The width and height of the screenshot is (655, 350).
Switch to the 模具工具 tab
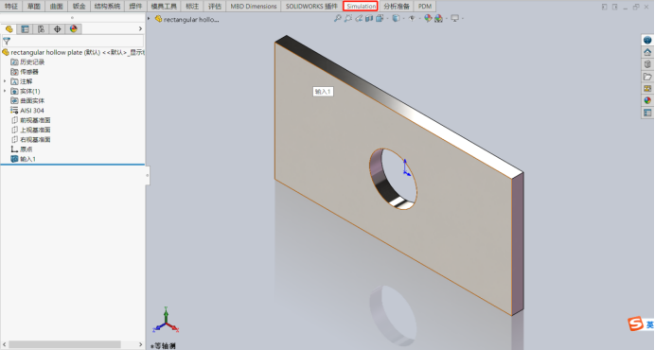[x=164, y=6]
